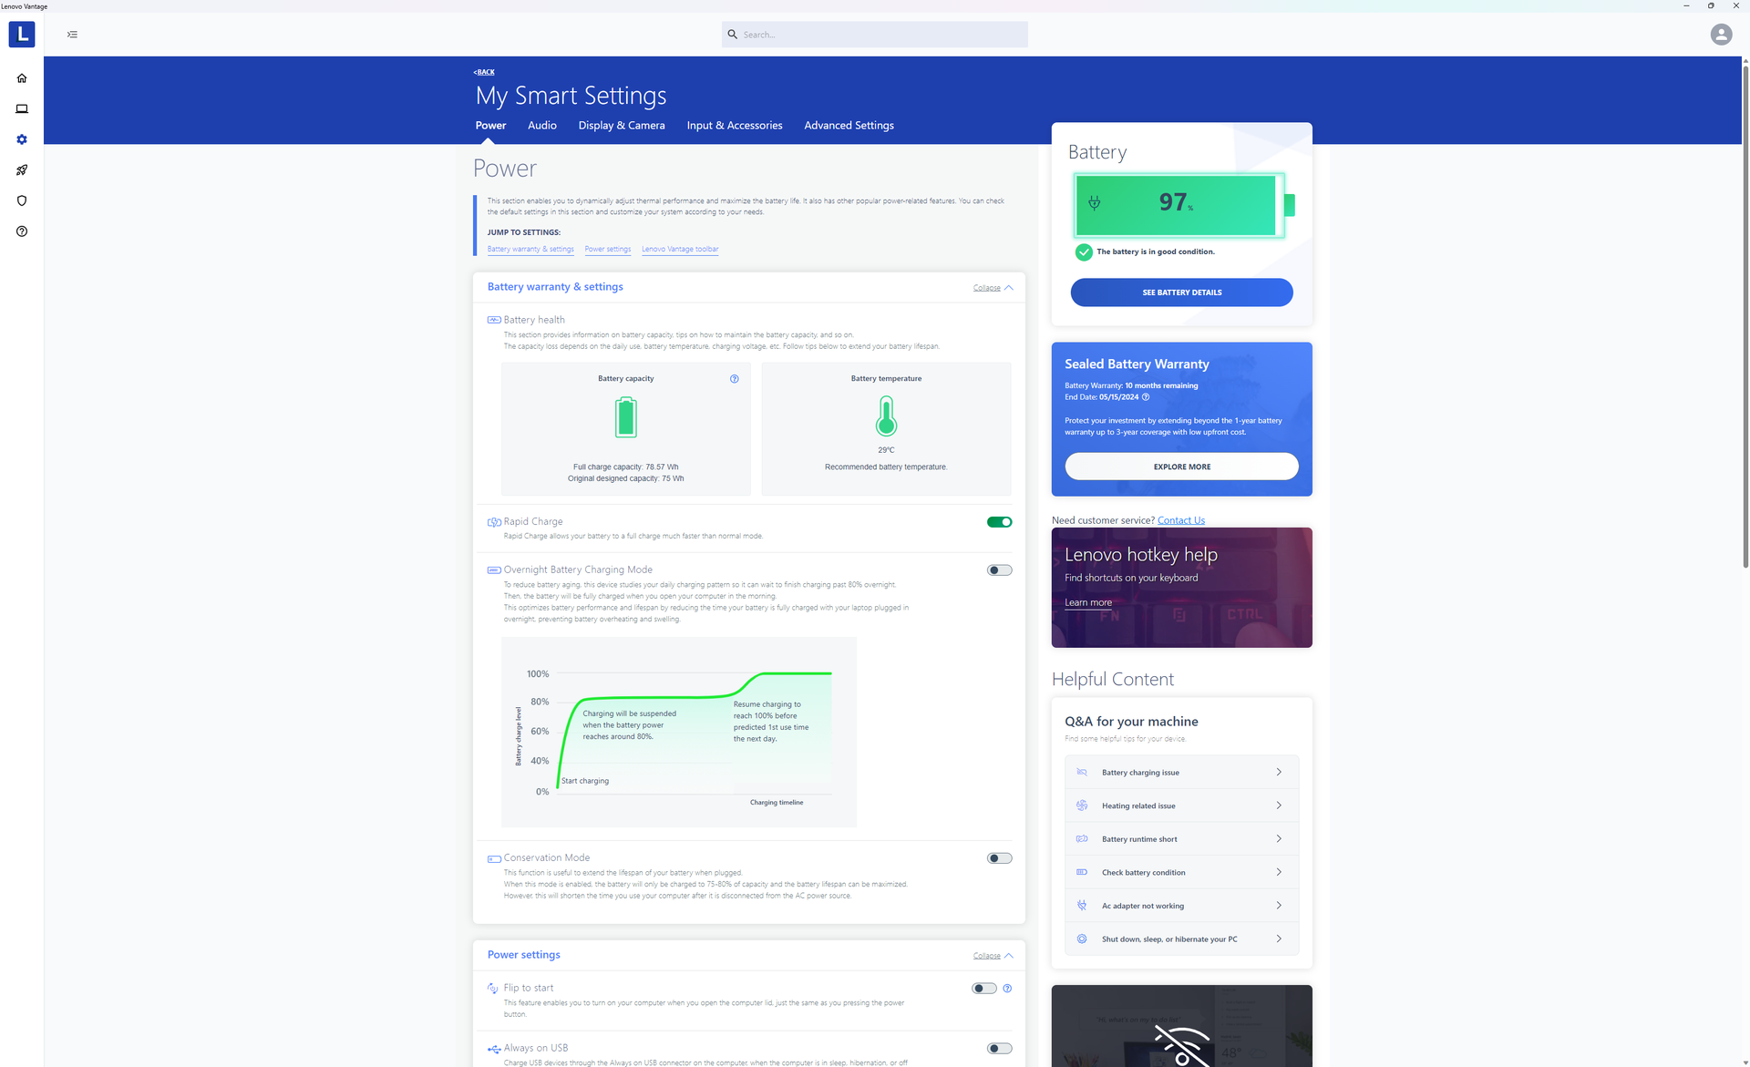Click the Flip to start help icon
The height and width of the screenshot is (1067, 1750).
click(x=1007, y=989)
